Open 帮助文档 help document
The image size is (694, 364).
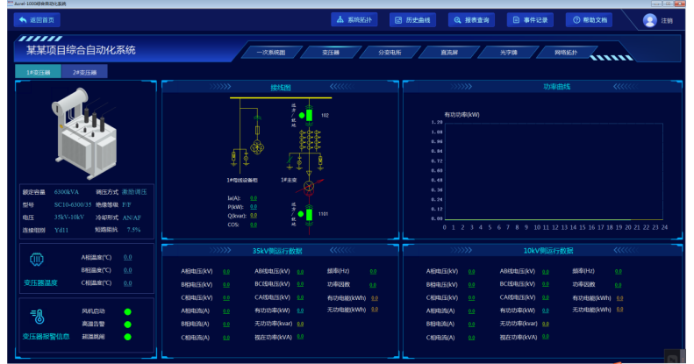(x=589, y=20)
